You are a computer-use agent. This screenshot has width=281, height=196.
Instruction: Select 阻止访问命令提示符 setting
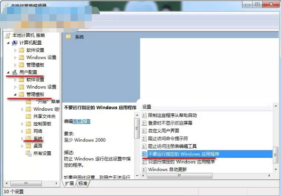[x=168, y=139]
